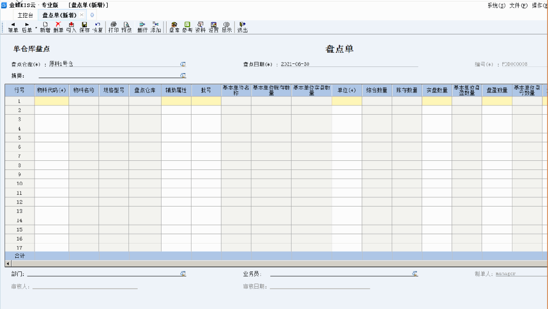Viewport: 548px width, 309px height.
Task: Open the lookup for 业务员 field
Action: coord(415,274)
